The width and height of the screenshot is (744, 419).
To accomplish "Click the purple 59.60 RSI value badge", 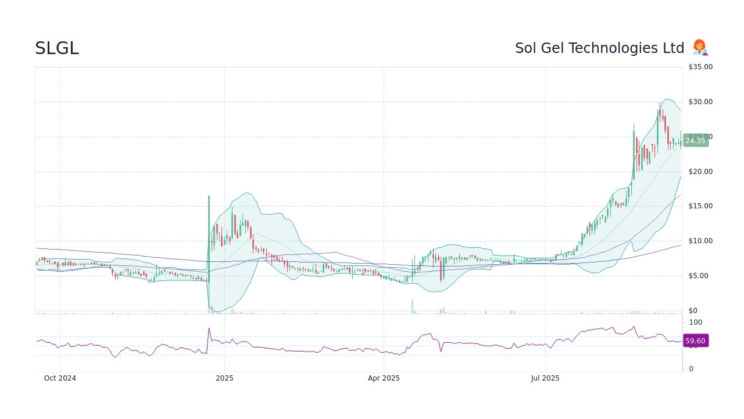I will pyautogui.click(x=695, y=340).
